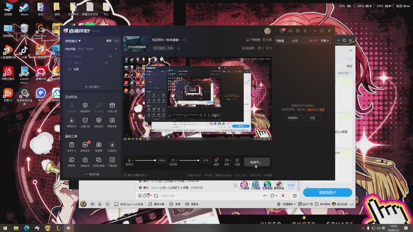Open the shield icon tool under 互动玩法

(85, 107)
